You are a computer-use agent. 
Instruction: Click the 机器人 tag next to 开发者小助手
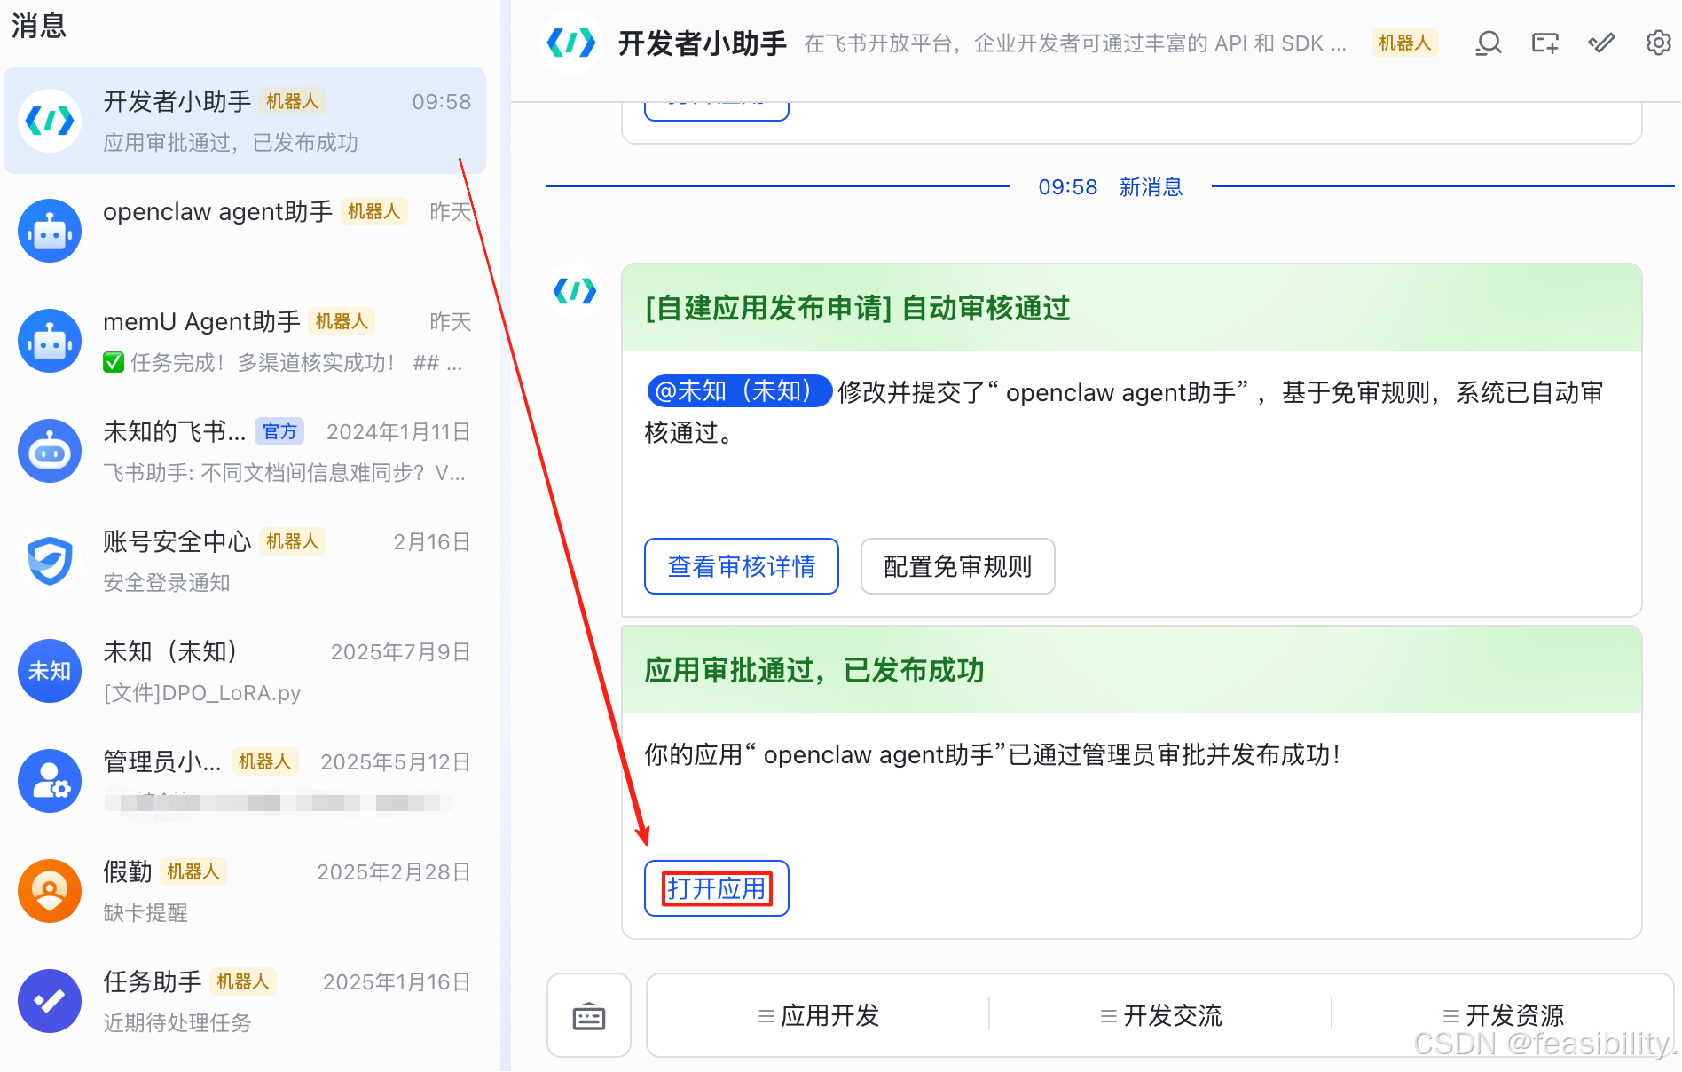click(x=292, y=101)
